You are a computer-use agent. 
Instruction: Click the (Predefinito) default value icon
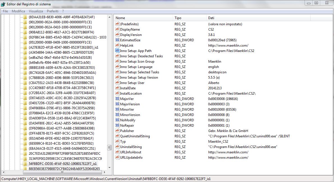pos(117,24)
